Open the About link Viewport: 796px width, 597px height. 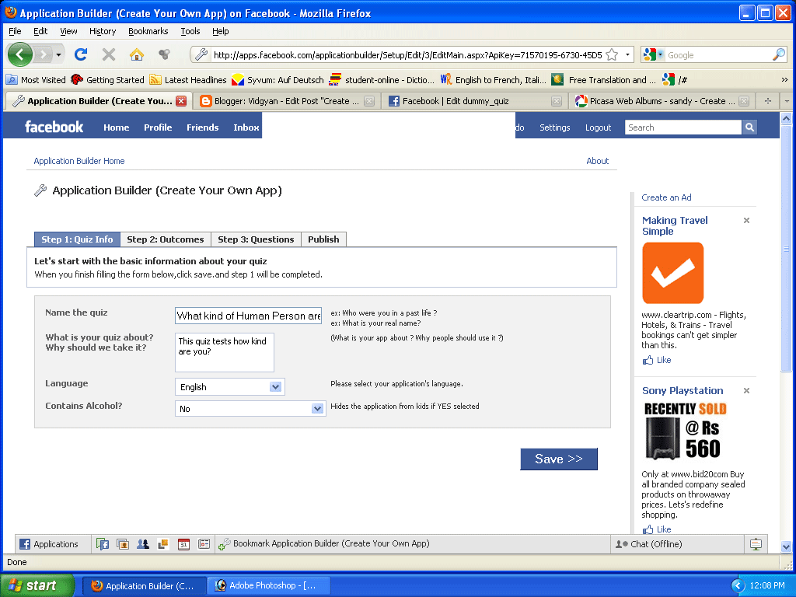click(x=598, y=161)
